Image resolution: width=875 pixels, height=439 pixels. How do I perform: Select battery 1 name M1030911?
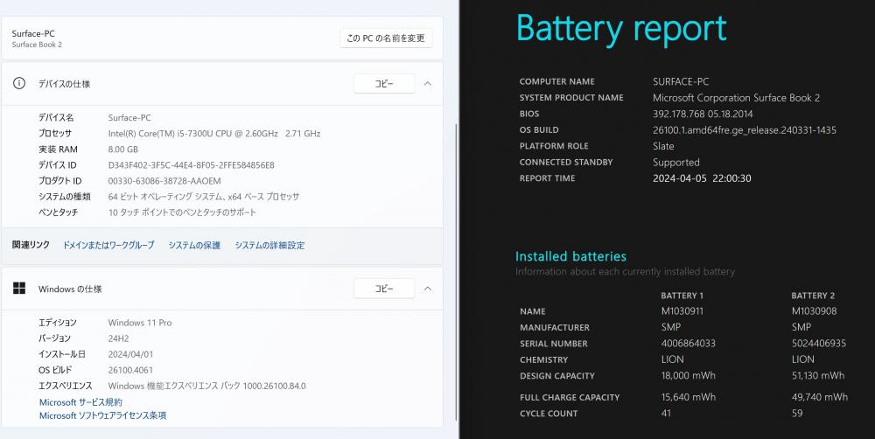682,311
